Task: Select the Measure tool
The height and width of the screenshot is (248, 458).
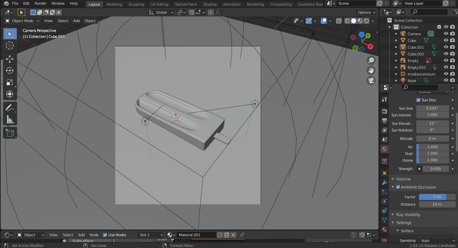Action: [x=10, y=119]
